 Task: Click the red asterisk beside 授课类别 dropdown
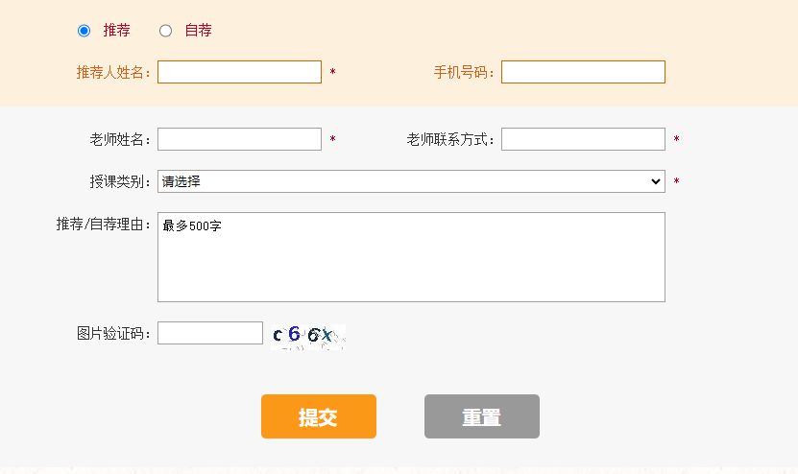(x=676, y=182)
